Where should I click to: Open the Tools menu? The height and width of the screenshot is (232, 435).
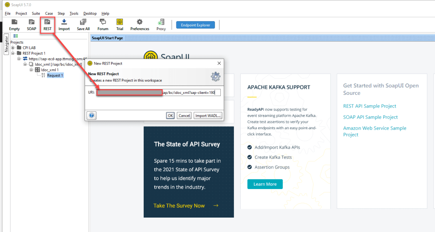coord(74,14)
